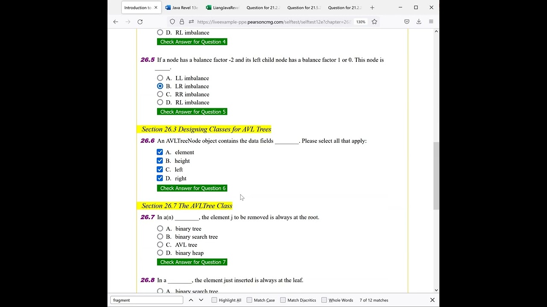Click the URL address bar
The width and height of the screenshot is (547, 307).
273,22
